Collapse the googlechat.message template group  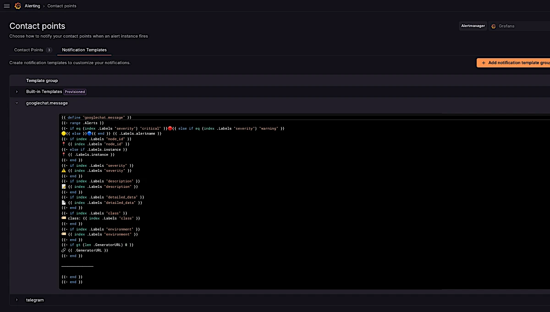coord(17,103)
